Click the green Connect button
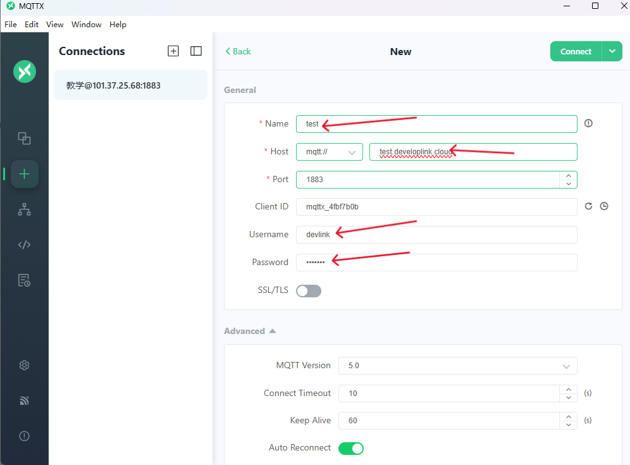The image size is (630, 465). coord(576,51)
